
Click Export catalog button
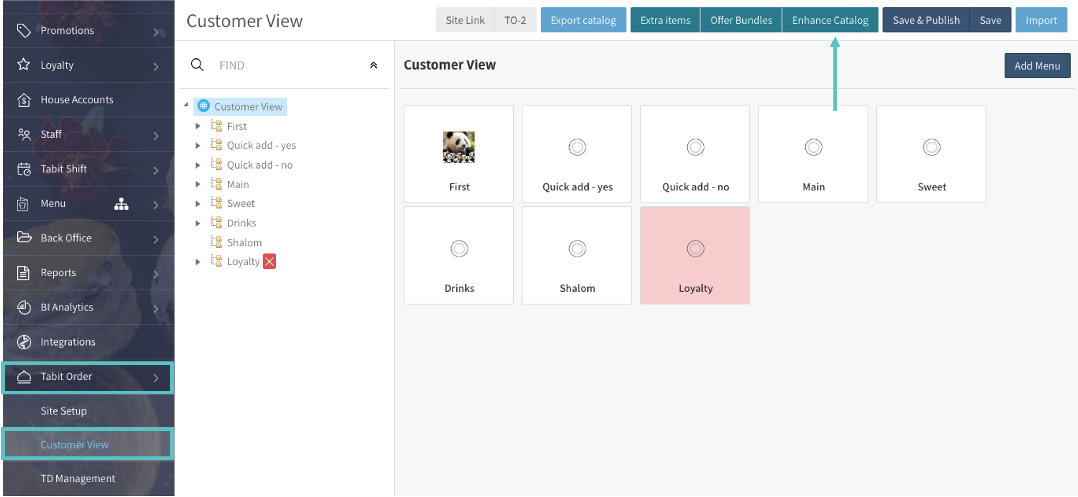pyautogui.click(x=583, y=20)
